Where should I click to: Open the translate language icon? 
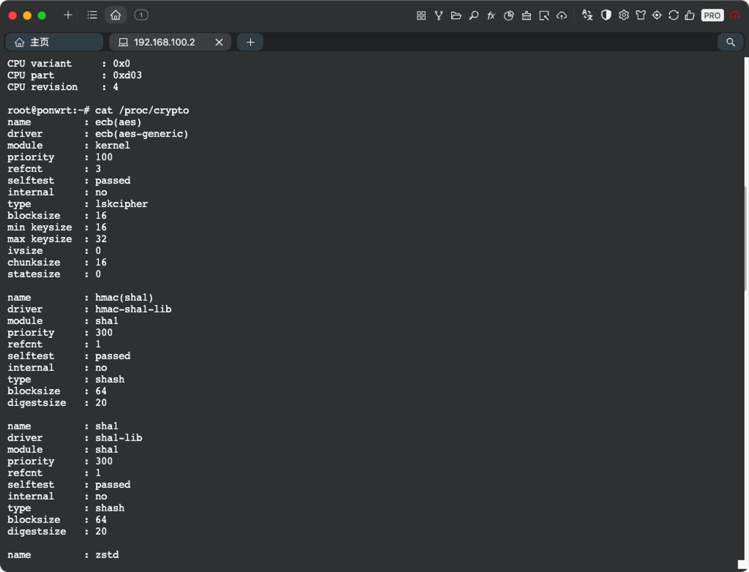tap(587, 15)
